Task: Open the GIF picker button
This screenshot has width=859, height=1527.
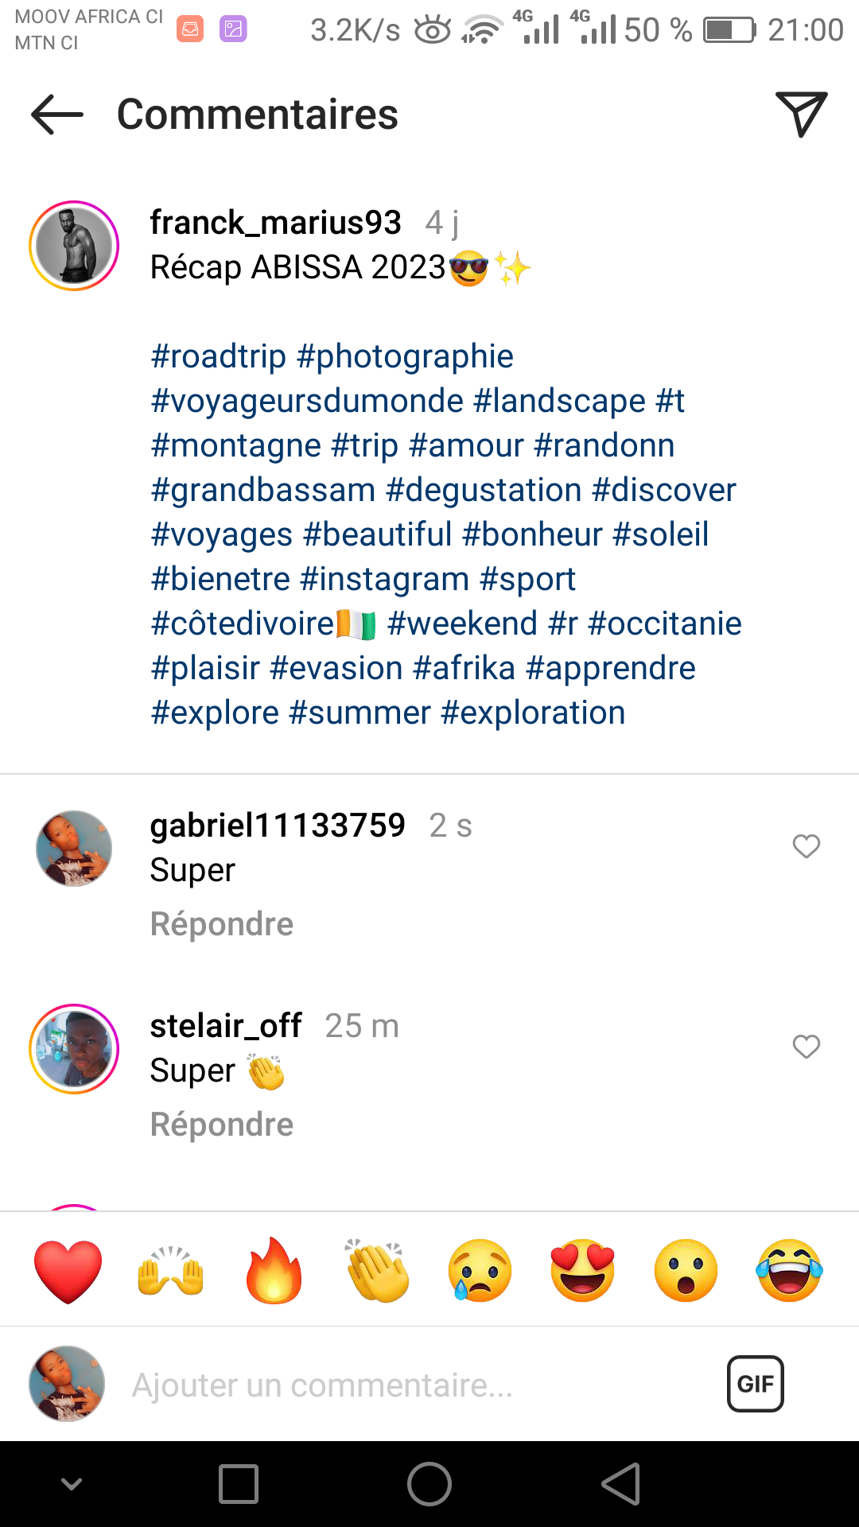Action: coord(755,1384)
